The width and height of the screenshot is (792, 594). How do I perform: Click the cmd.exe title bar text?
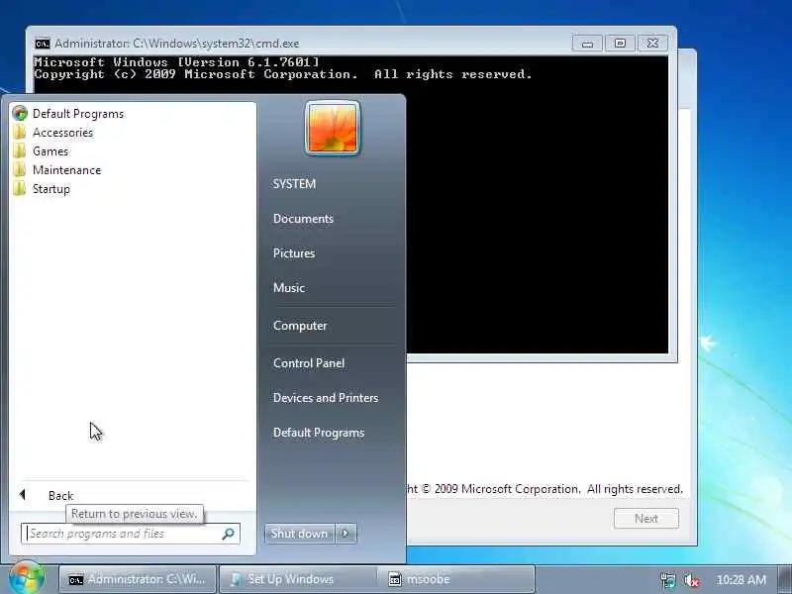click(177, 44)
